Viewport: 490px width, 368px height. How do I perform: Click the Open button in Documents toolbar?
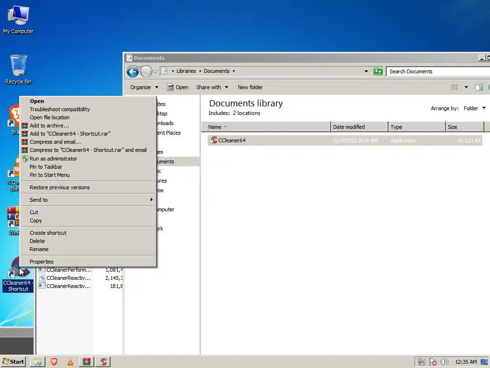point(178,87)
